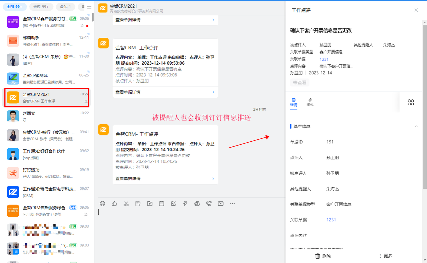Open the calendar schedule icon in toolbar
The height and width of the screenshot is (263, 427).
(161, 204)
